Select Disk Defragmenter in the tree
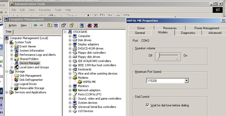 (31, 80)
